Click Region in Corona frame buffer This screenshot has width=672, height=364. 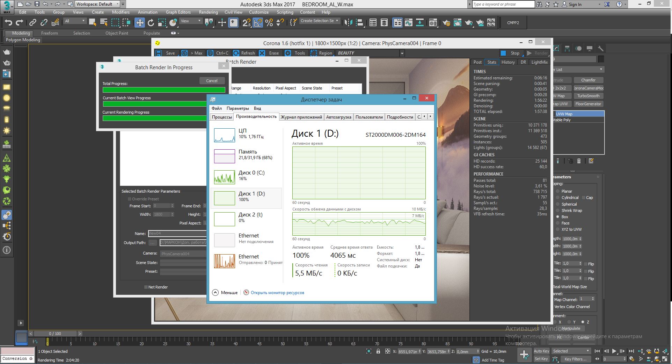coord(321,53)
